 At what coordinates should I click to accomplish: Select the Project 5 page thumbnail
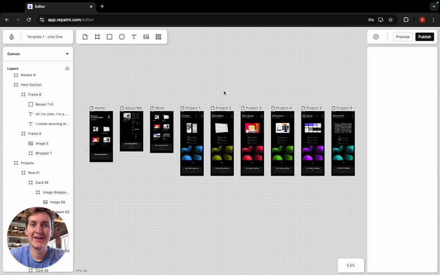point(313,143)
